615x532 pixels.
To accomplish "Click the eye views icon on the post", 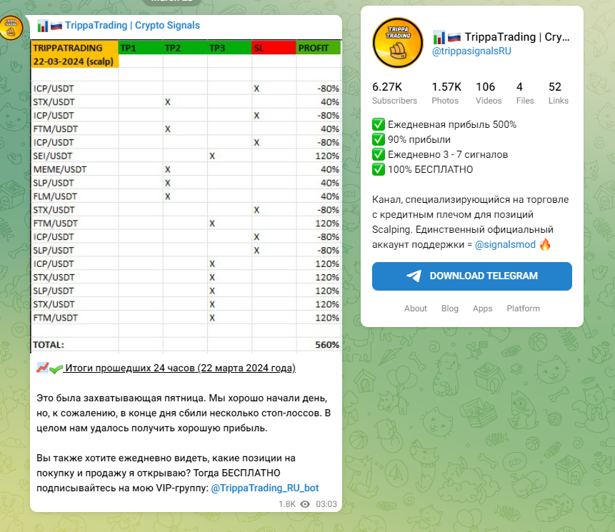I will point(305,504).
